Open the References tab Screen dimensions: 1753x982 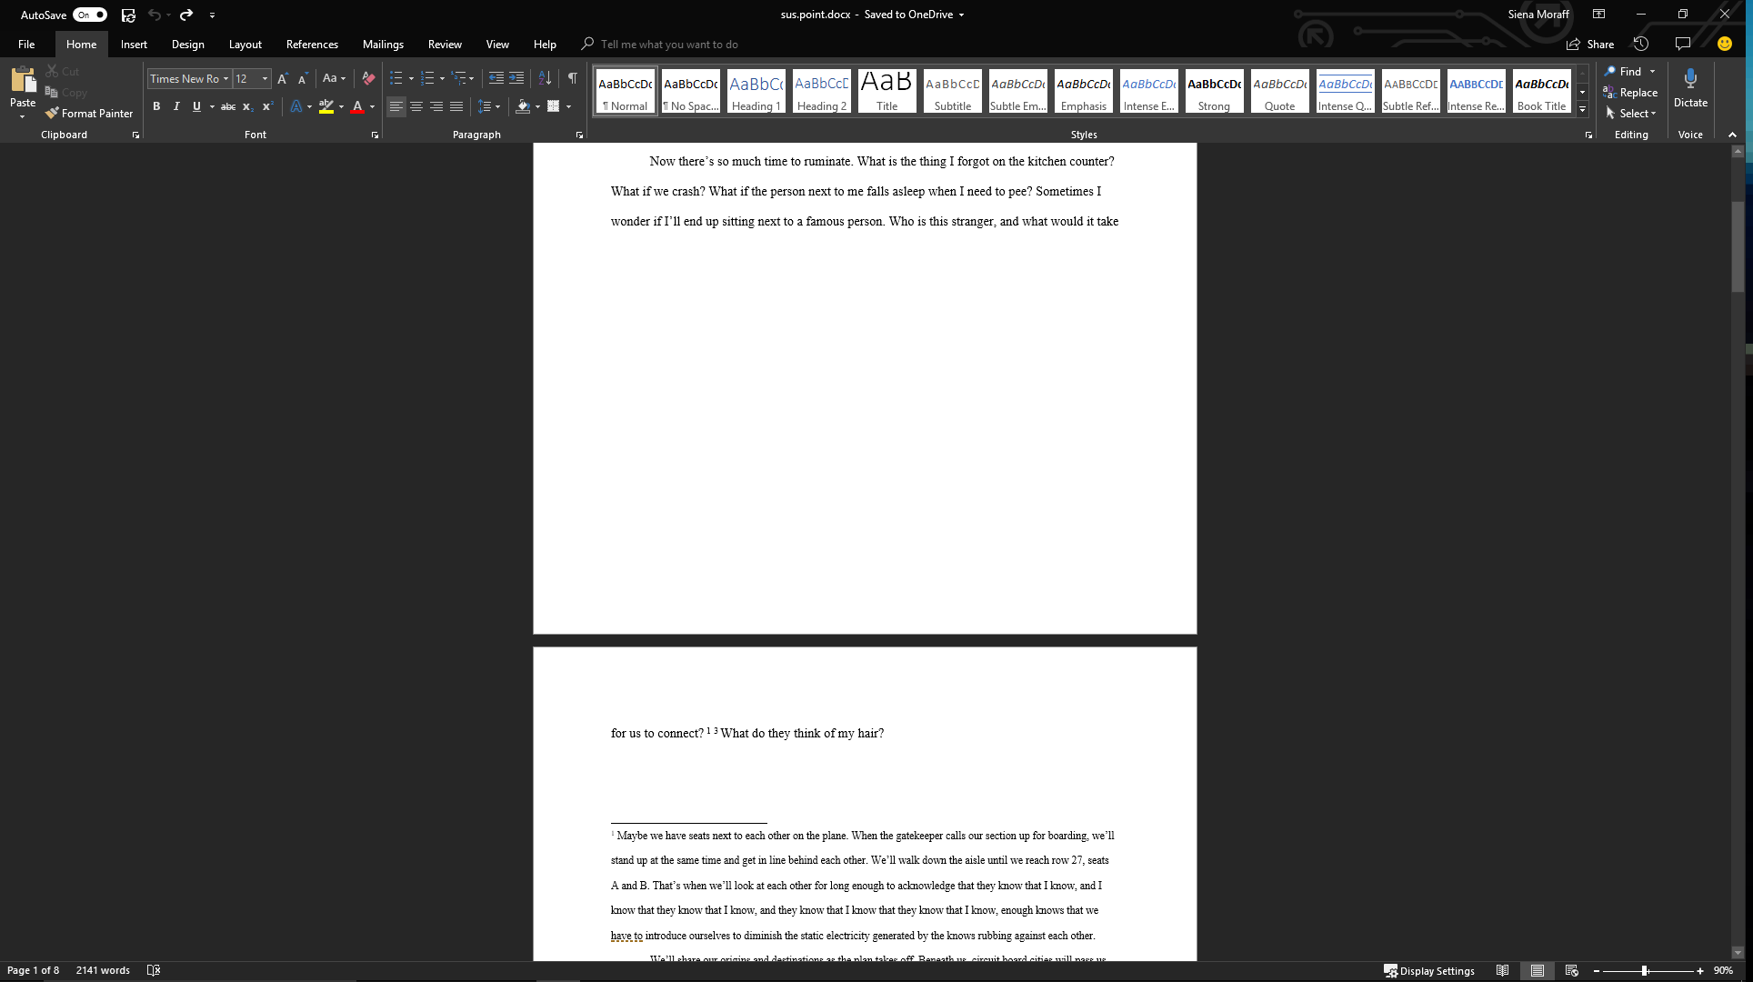pyautogui.click(x=312, y=44)
